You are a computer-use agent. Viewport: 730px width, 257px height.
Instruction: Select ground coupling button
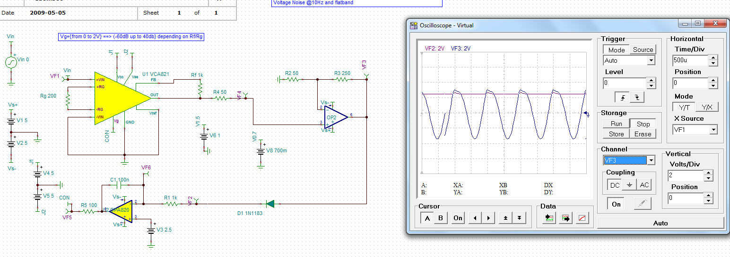(629, 185)
